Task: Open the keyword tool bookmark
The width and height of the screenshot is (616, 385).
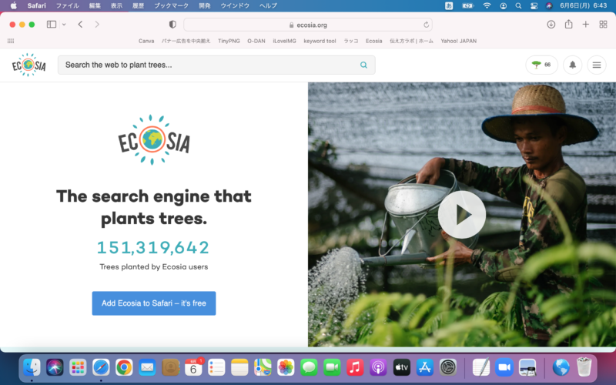Action: tap(320, 41)
